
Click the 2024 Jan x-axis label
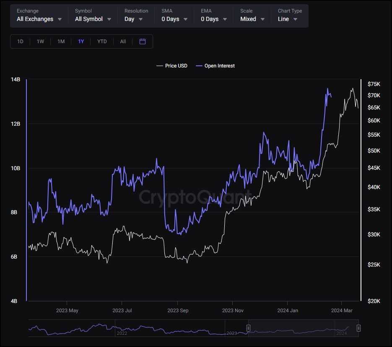(288, 311)
